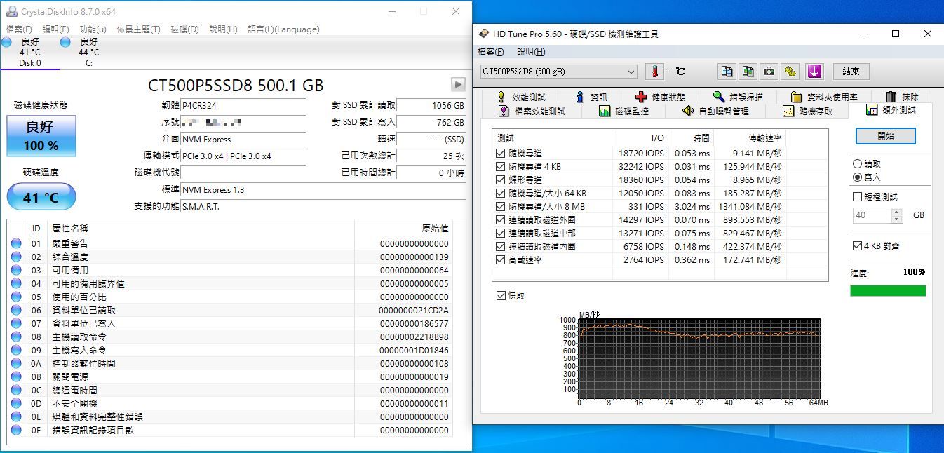Open 佈景主題(T) menu
This screenshot has width=944, height=453.
click(x=138, y=29)
